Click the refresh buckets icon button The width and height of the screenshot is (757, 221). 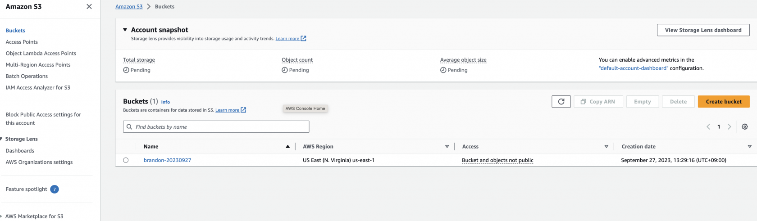point(561,102)
